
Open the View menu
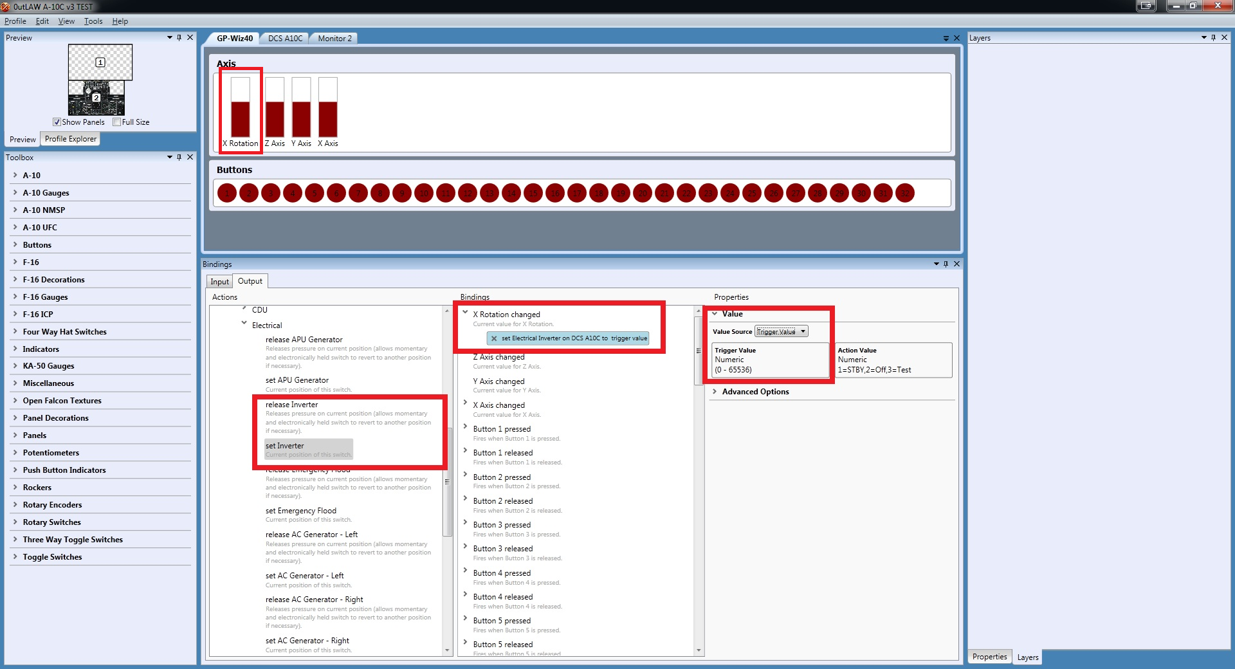[66, 21]
